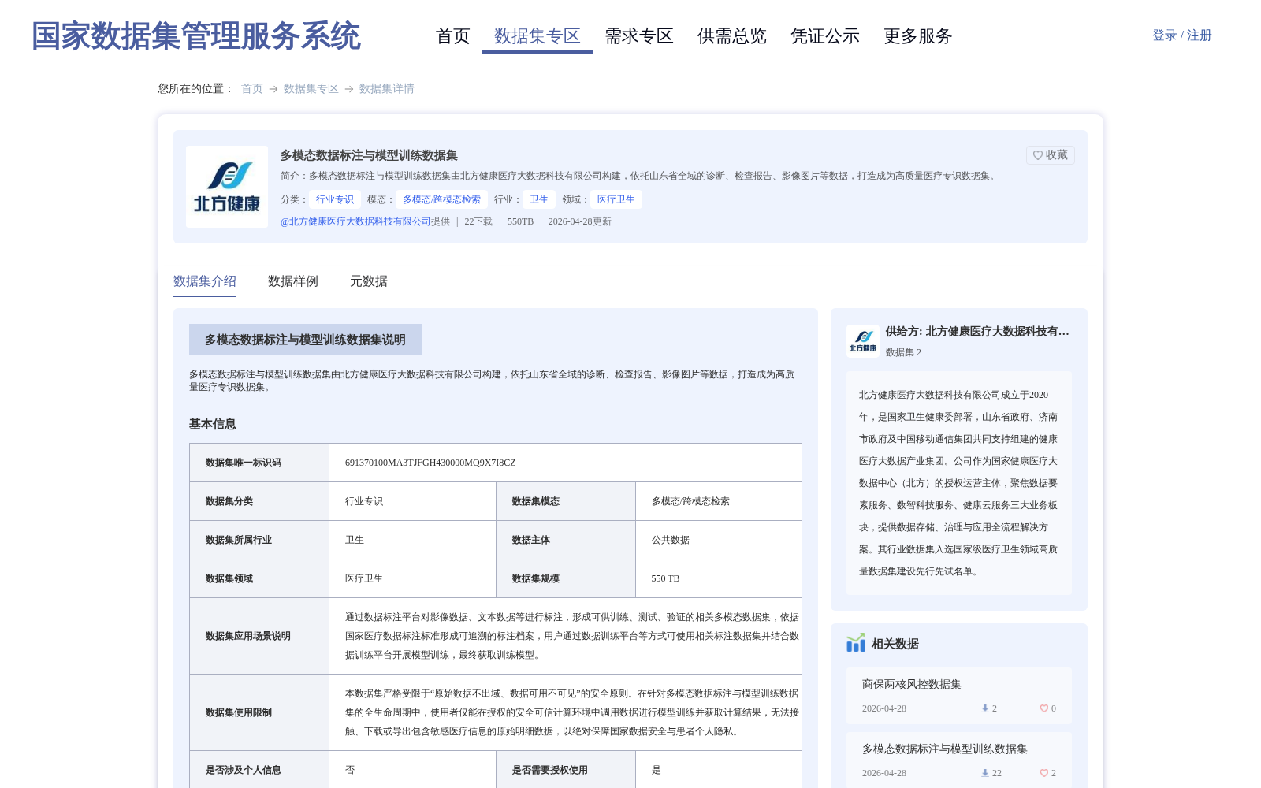The width and height of the screenshot is (1261, 788).
Task: Click 相关数据 section title
Action: (x=895, y=644)
